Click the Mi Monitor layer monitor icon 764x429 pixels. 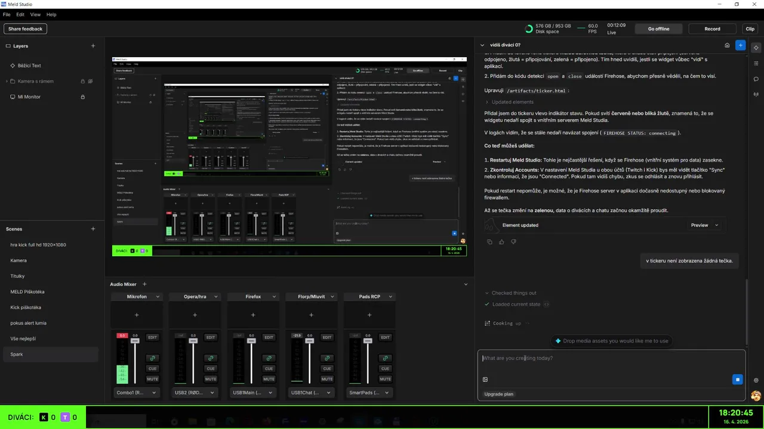coord(13,97)
